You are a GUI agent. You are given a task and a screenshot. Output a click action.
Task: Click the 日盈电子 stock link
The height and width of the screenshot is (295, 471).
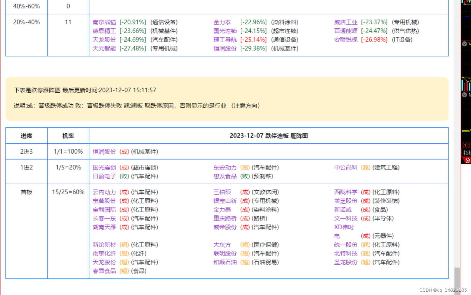pos(104,176)
